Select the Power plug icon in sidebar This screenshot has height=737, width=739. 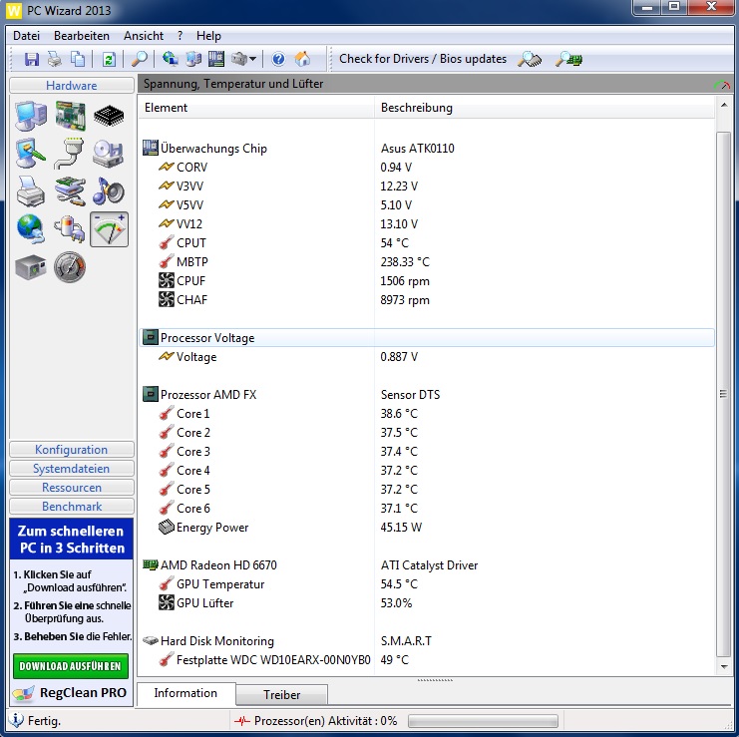(70, 229)
